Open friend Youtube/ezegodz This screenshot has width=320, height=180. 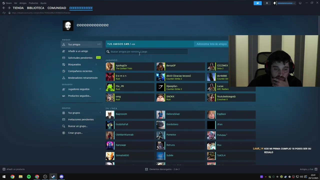click(x=231, y=98)
